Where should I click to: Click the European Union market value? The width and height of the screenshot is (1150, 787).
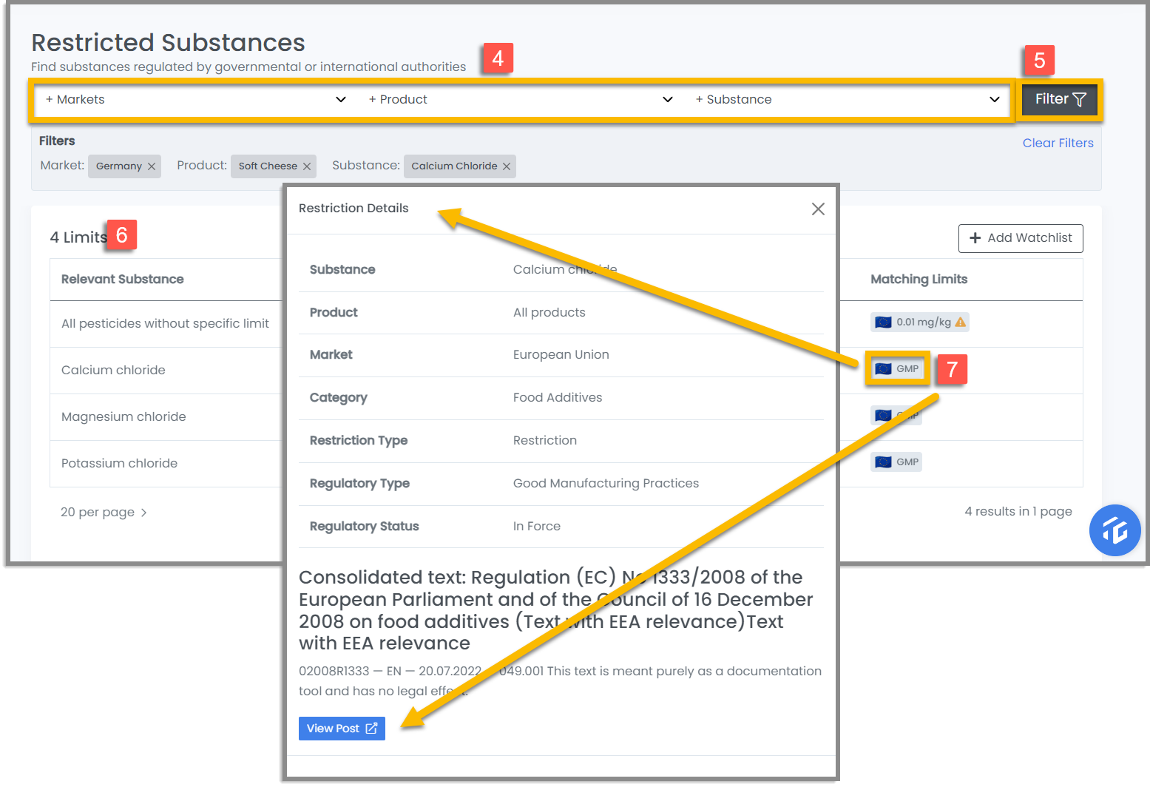[561, 355]
